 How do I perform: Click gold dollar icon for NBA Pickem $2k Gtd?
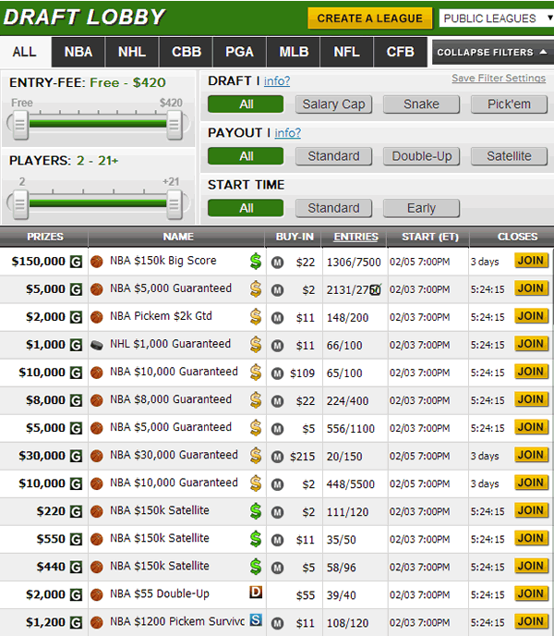tap(256, 317)
